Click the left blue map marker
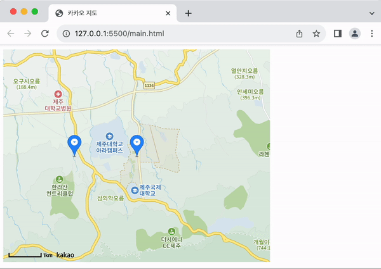This screenshot has width=381, height=269. pos(74,146)
